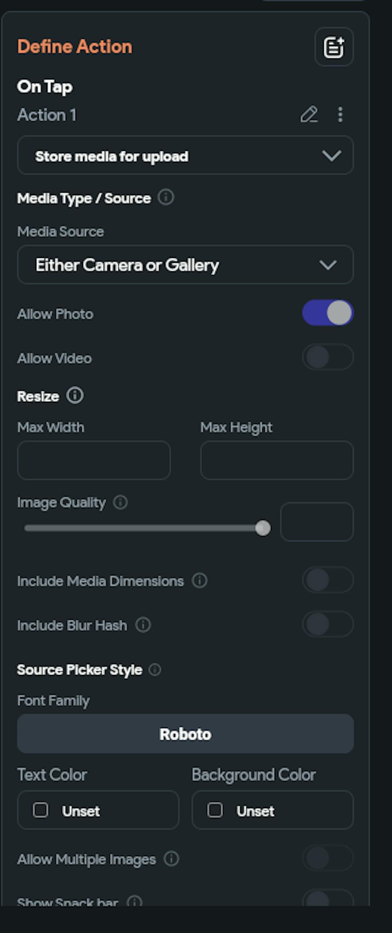Open the Store media for upload dropdown
392x933 pixels.
tap(185, 155)
